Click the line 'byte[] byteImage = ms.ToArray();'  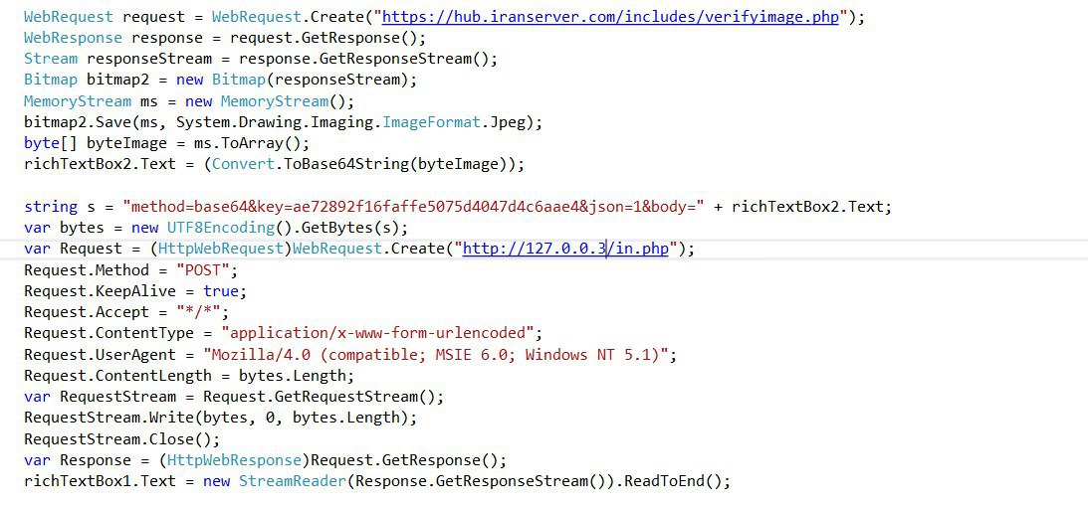coord(166,143)
